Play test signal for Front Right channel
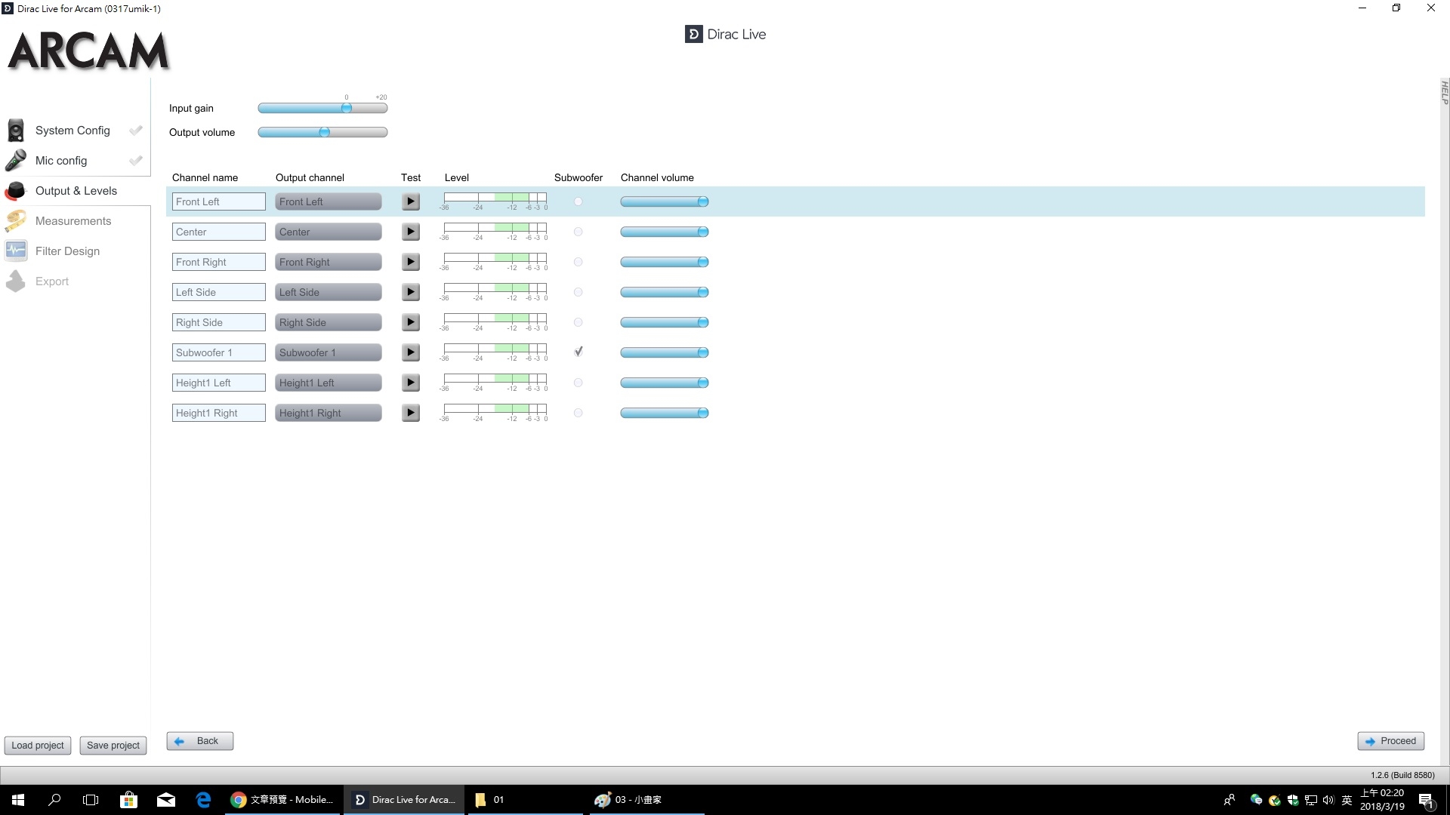1450x815 pixels. [x=410, y=262]
